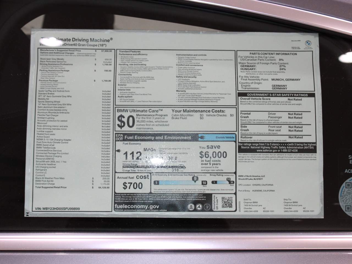The height and width of the screenshot is (264, 352).
Task: Click the plug icon left of 112 MPGe
Action: [x=119, y=151]
